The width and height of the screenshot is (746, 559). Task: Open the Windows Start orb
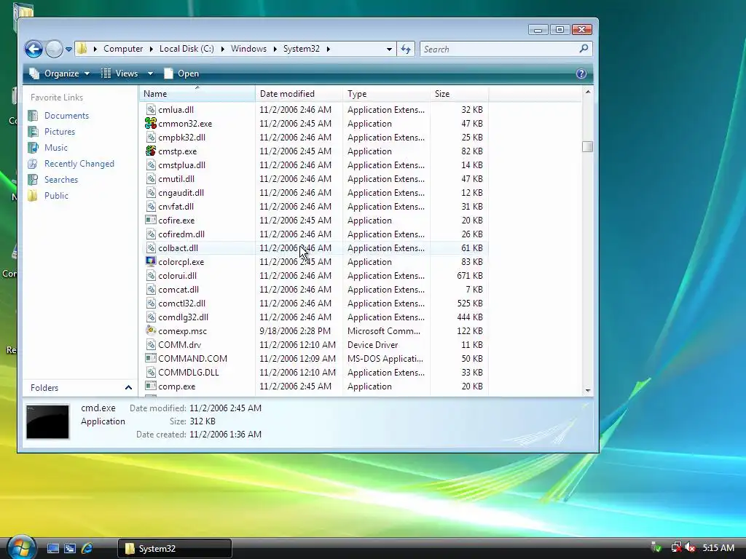(x=20, y=547)
